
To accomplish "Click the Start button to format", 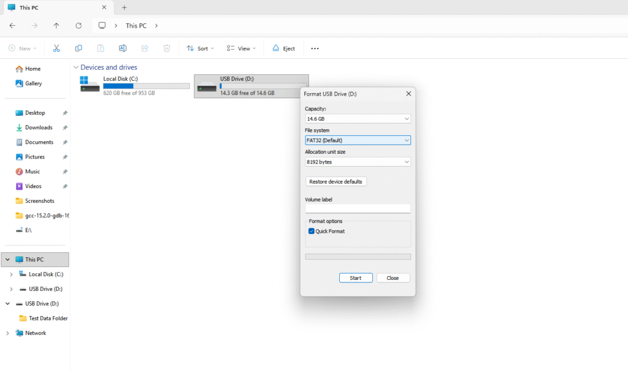I will point(356,277).
